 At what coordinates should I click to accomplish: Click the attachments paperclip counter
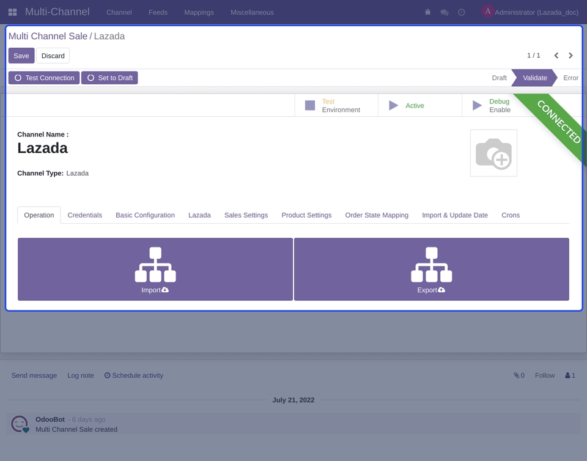(x=519, y=375)
